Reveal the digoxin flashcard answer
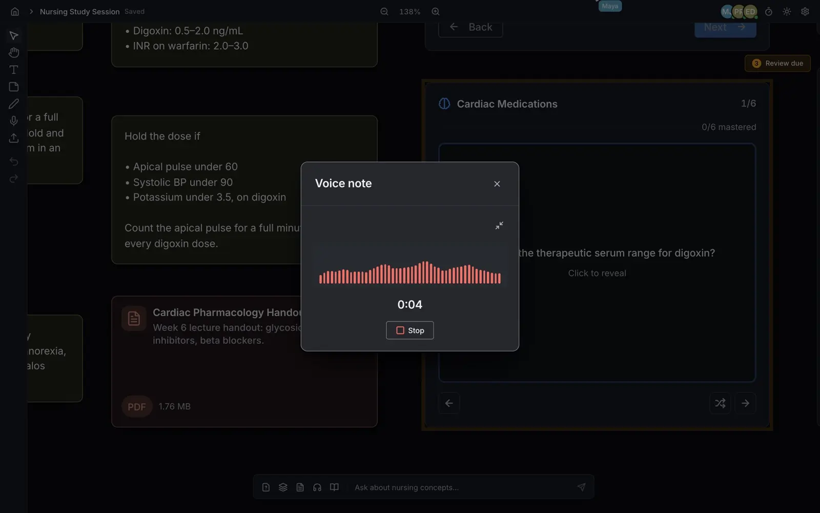820x513 pixels. 597,263
